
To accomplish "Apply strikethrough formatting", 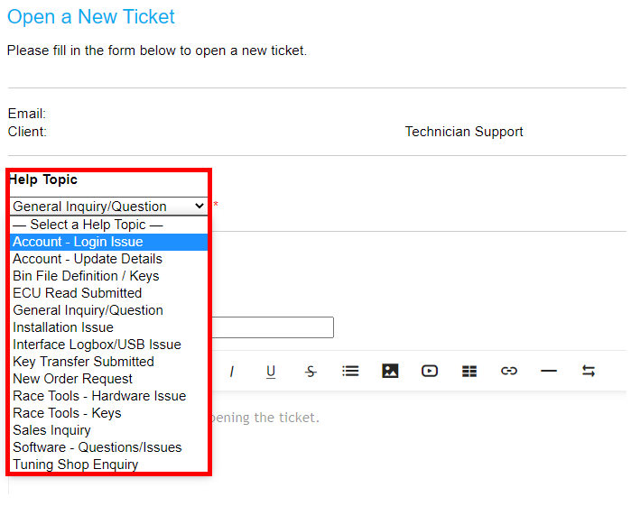I will 311,371.
